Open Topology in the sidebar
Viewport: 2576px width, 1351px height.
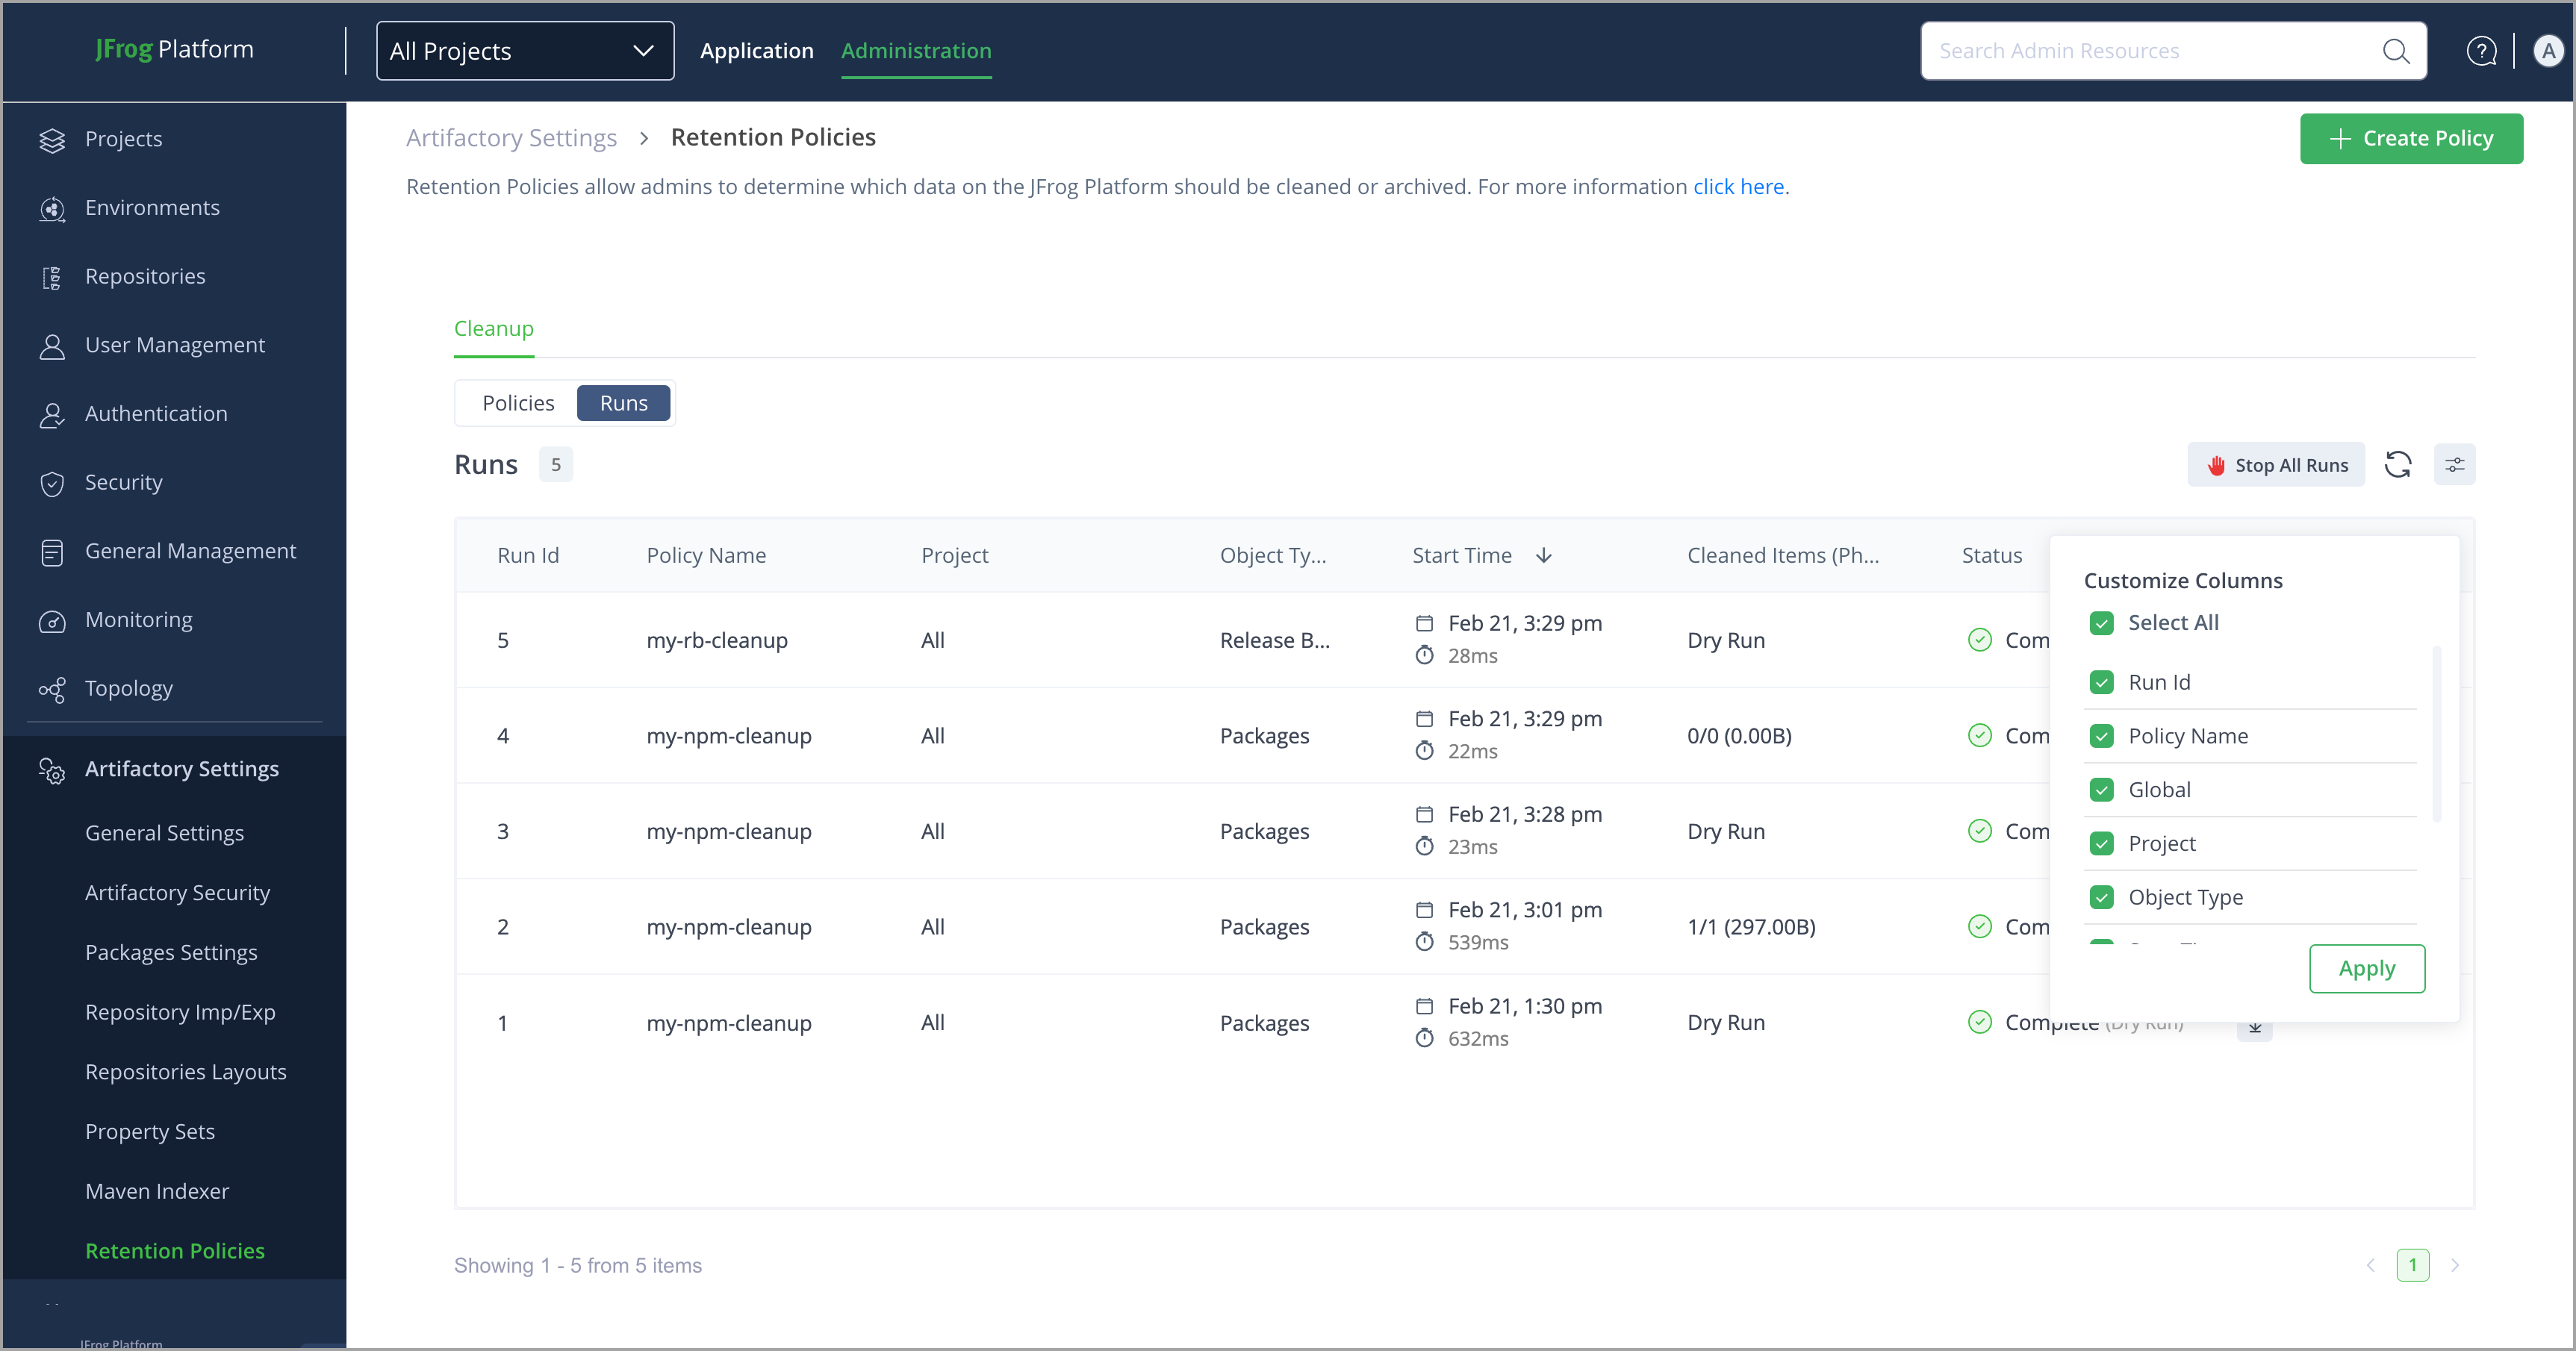click(x=128, y=689)
